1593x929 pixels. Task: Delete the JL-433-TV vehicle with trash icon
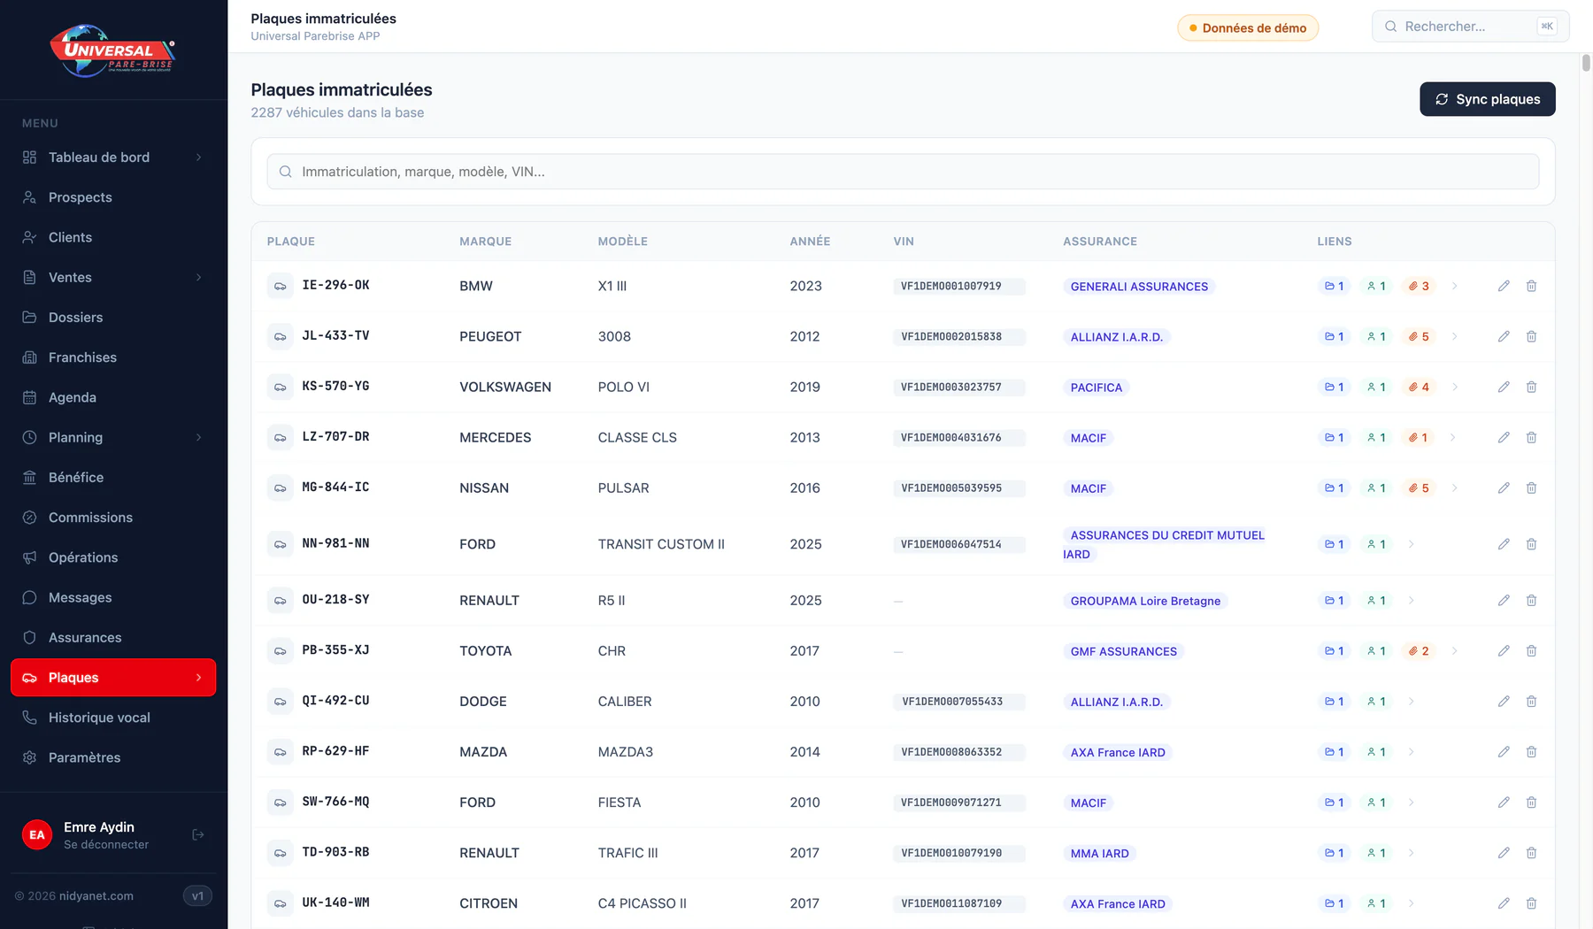tap(1531, 336)
